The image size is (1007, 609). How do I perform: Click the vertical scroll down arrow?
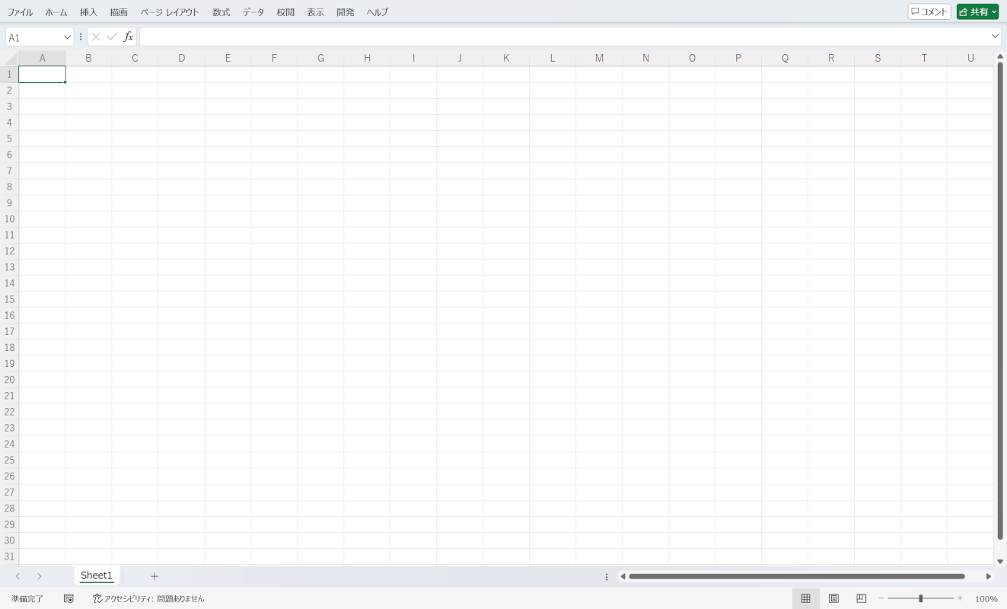click(1000, 561)
